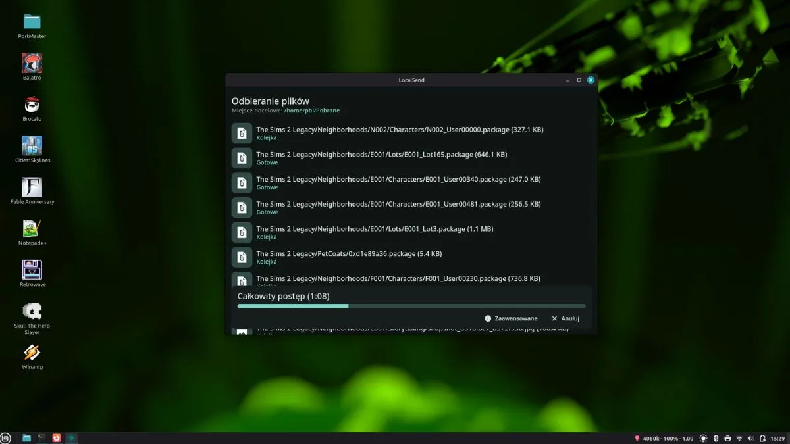Click Kolejka status under 0xd1e89a36.package
790x444 pixels.
pyautogui.click(x=267, y=262)
